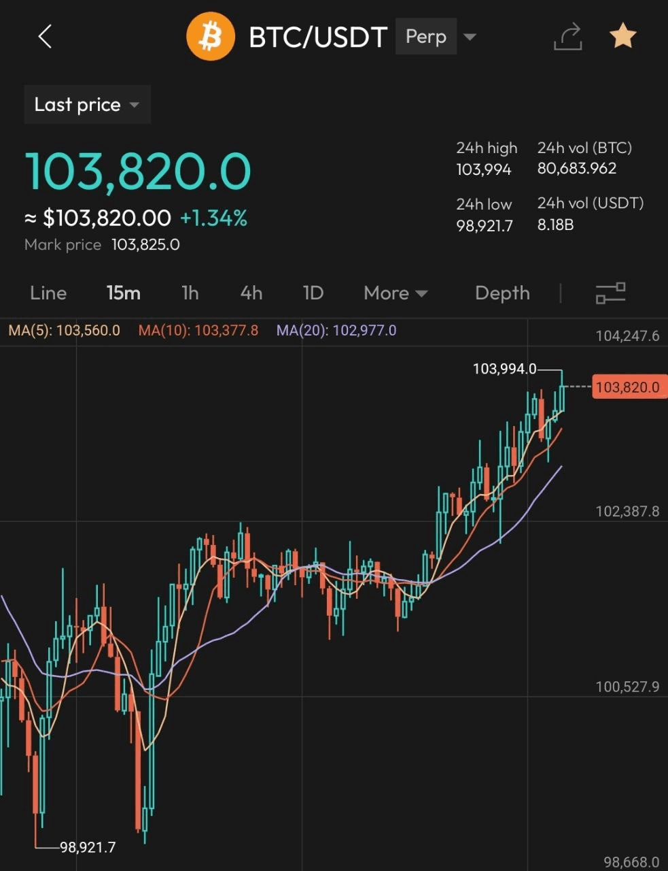This screenshot has width=668, height=871.
Task: Open the Last price dropdown
Action: 87,104
